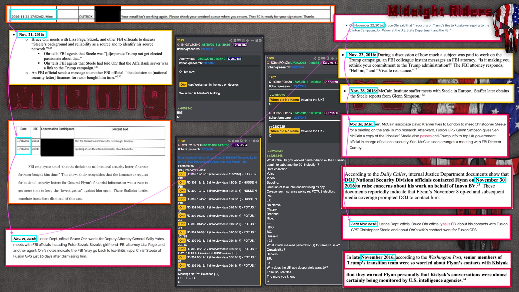519x292 pixels.
Task: Click the share icon on post 2023
Action: 231,40
